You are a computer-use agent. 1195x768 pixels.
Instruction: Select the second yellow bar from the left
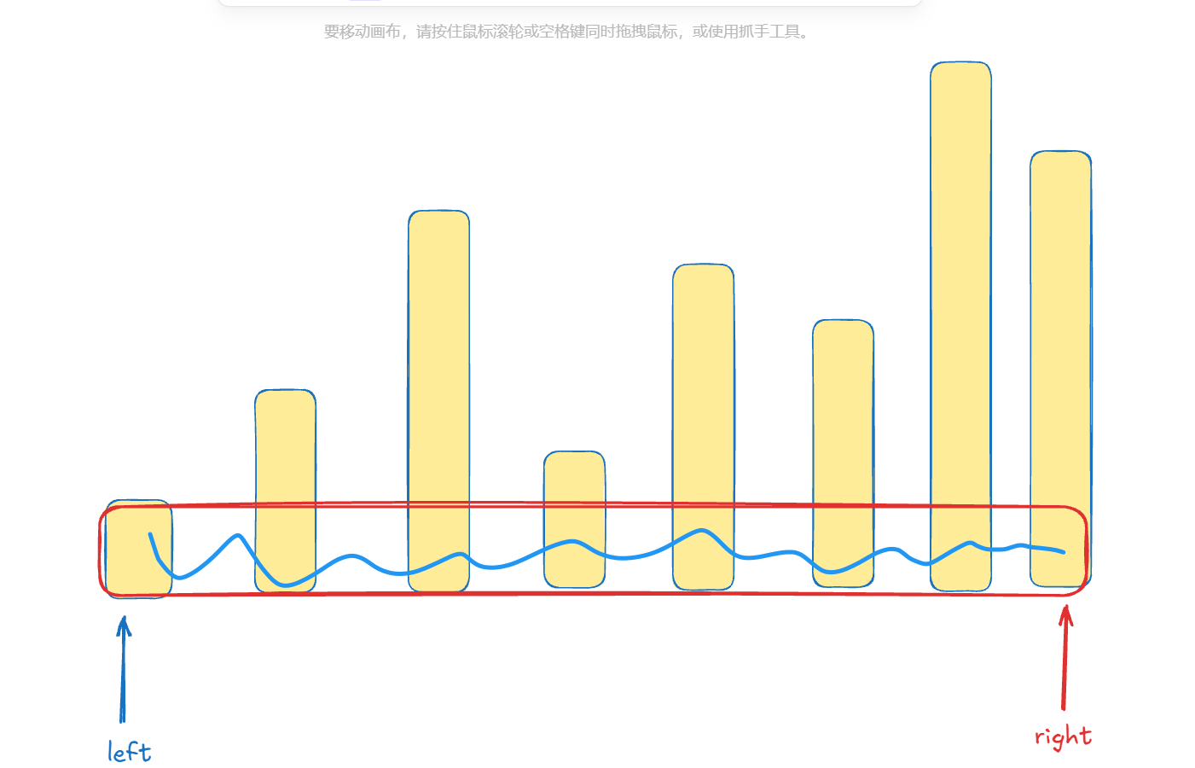[x=286, y=491]
